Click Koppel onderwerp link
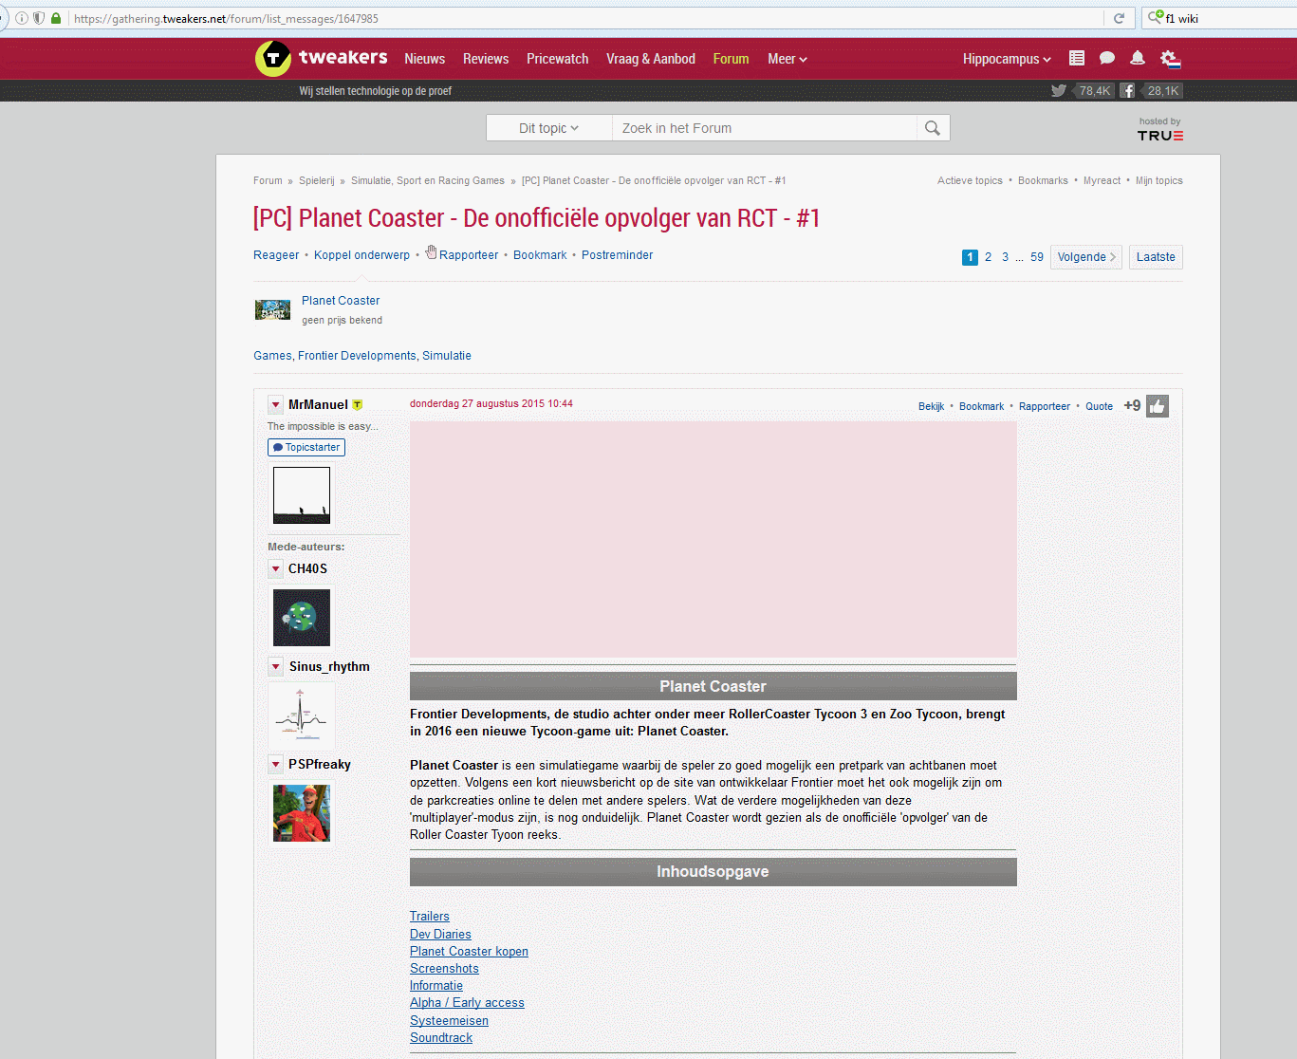Screen dimensions: 1297x1059 [x=361, y=255]
